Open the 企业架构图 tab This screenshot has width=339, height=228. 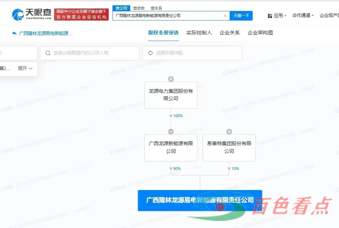click(x=260, y=33)
